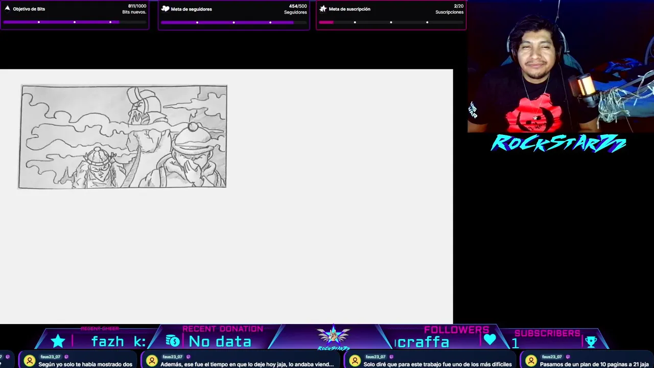Image resolution: width=654 pixels, height=368 pixels.
Task: Click the Meta de seguidores progress bar
Action: 233,22
